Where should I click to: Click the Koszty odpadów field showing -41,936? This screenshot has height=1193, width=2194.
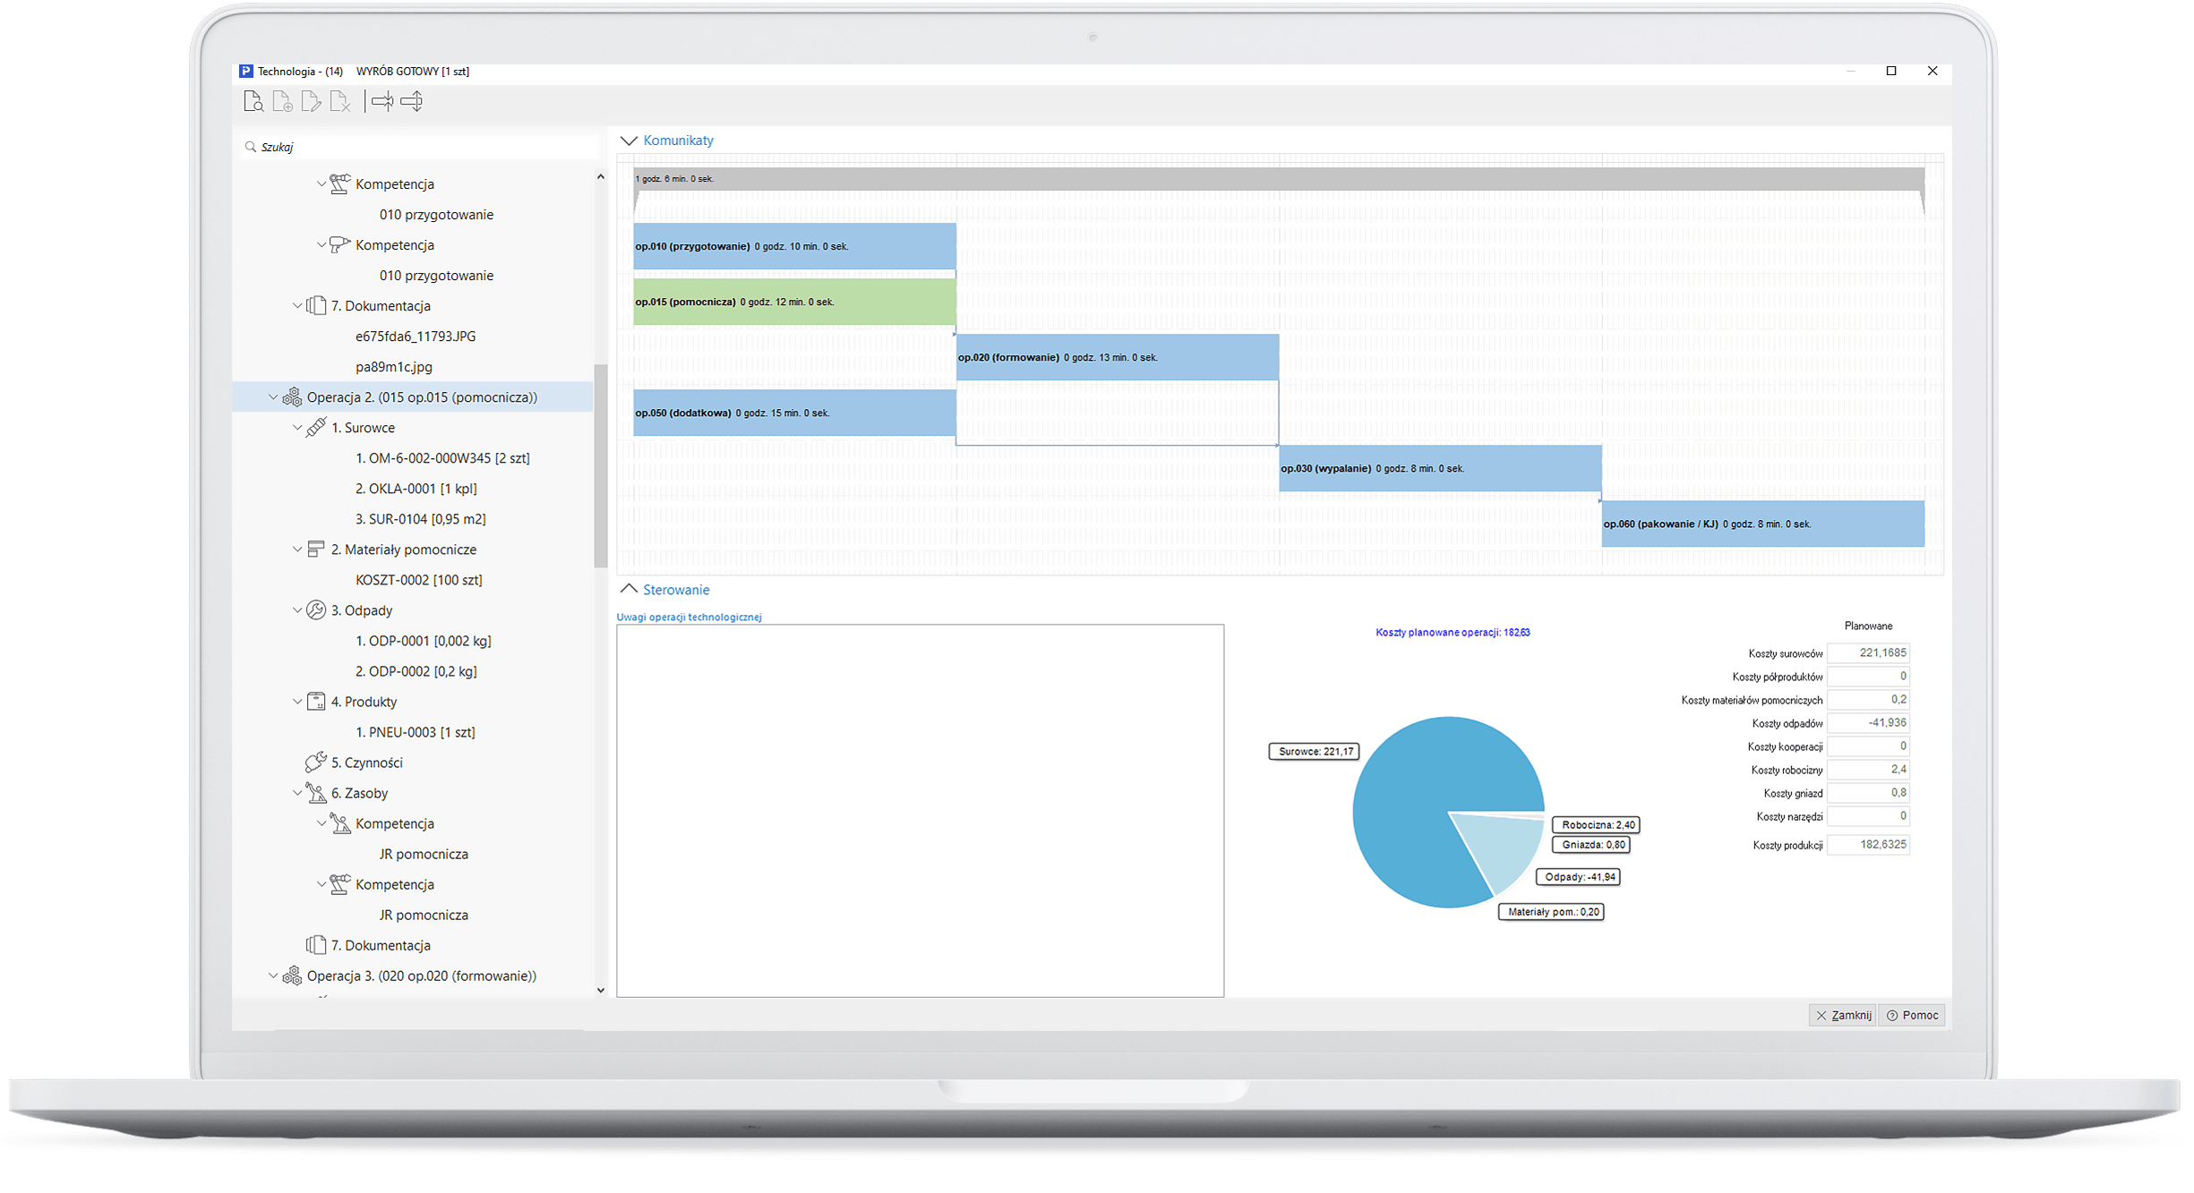(1868, 723)
